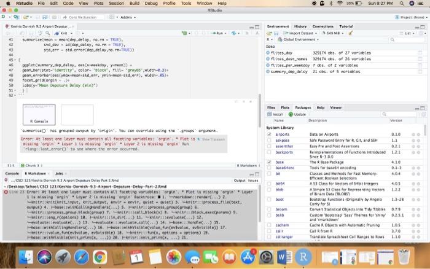Open Safari from the dock

pyautogui.click(x=82, y=257)
